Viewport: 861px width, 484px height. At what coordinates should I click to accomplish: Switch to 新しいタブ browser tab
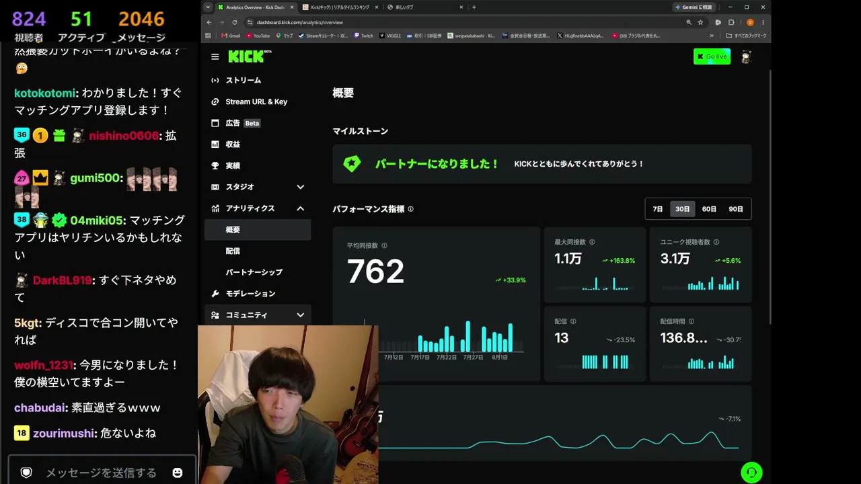click(x=425, y=7)
